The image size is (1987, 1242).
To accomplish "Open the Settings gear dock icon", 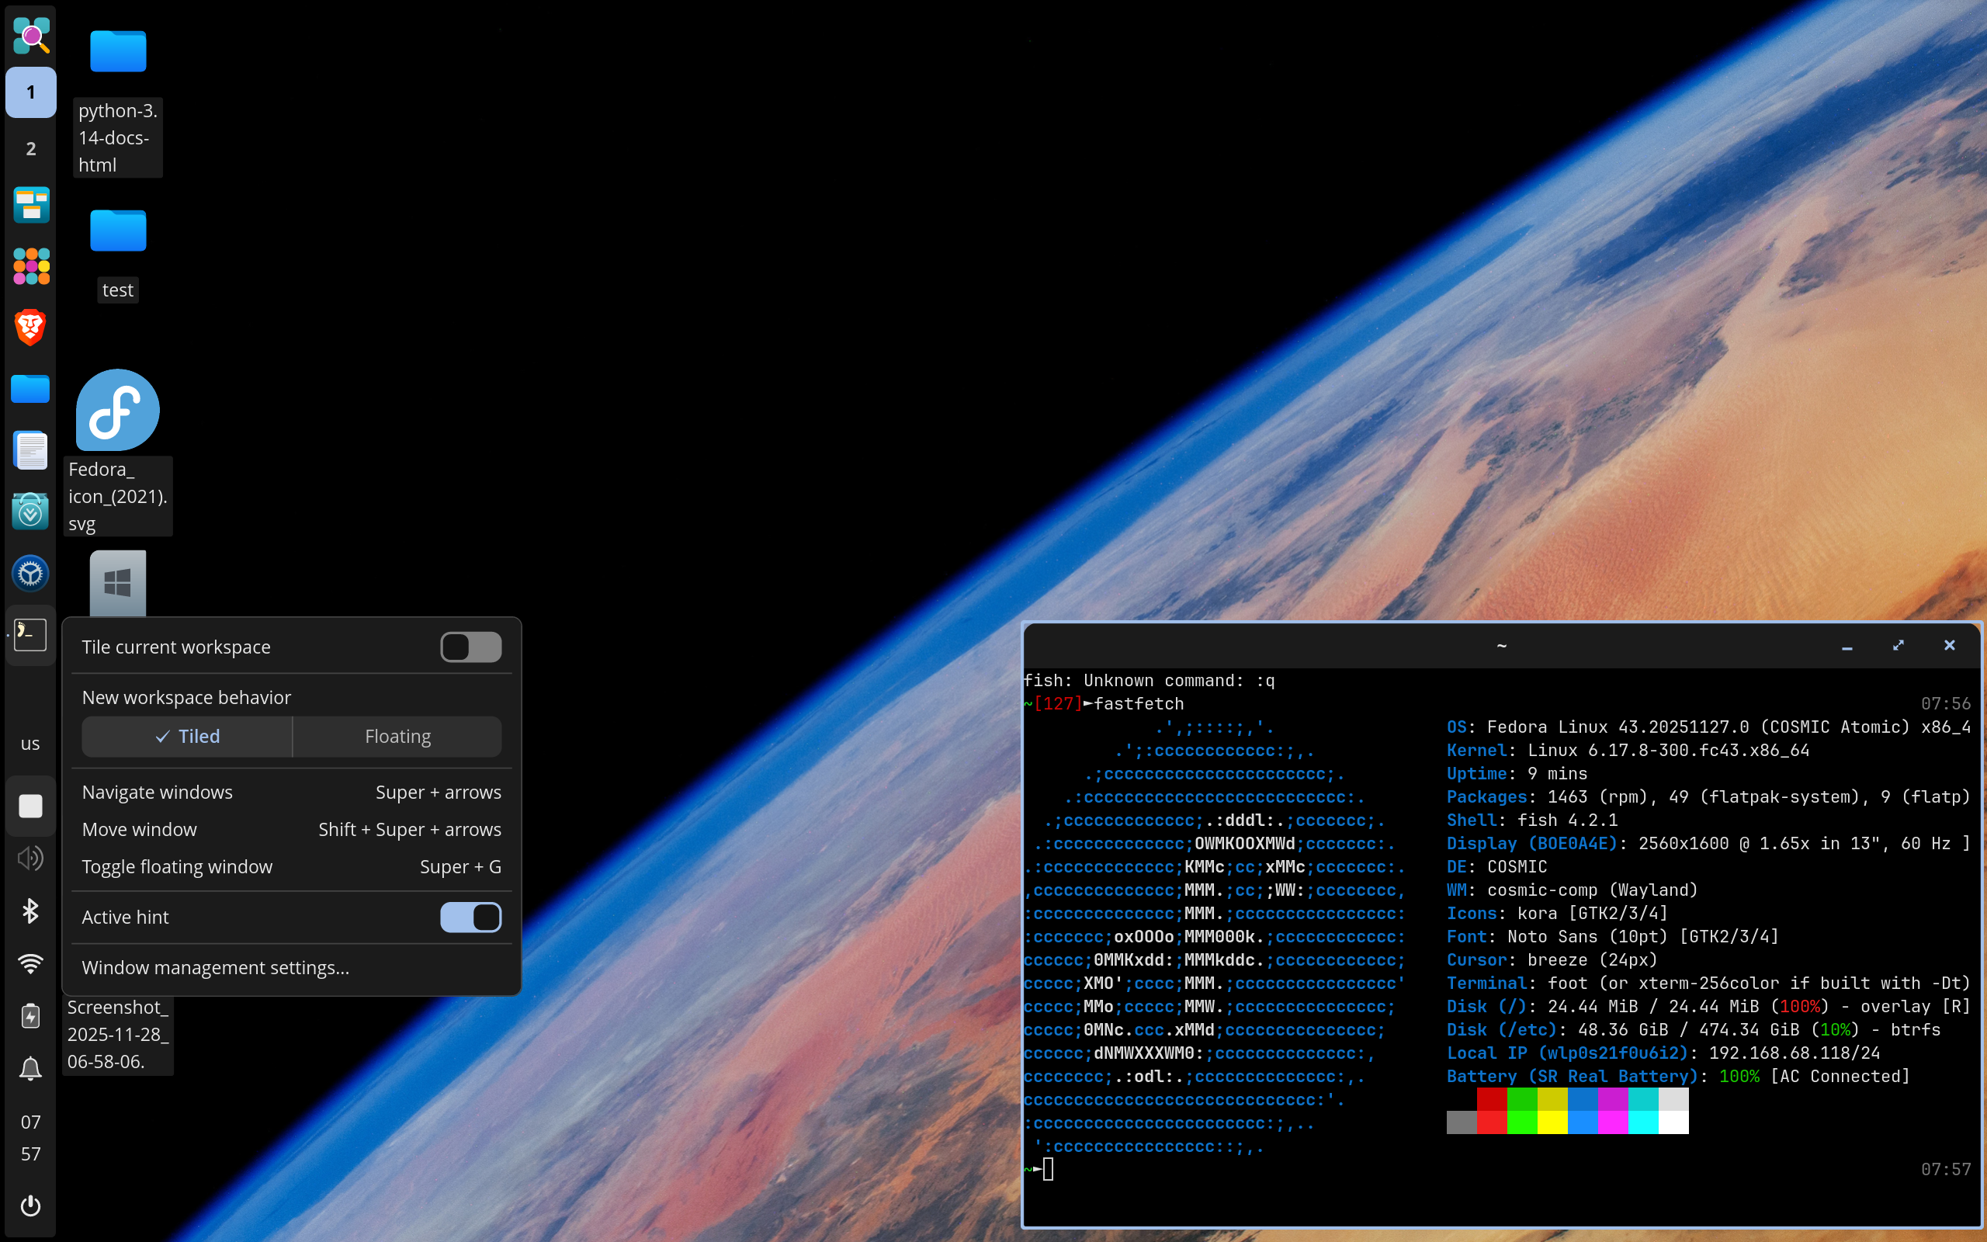I will pyautogui.click(x=30, y=574).
